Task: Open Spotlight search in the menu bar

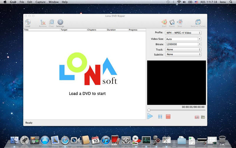Action: tap(231, 2)
